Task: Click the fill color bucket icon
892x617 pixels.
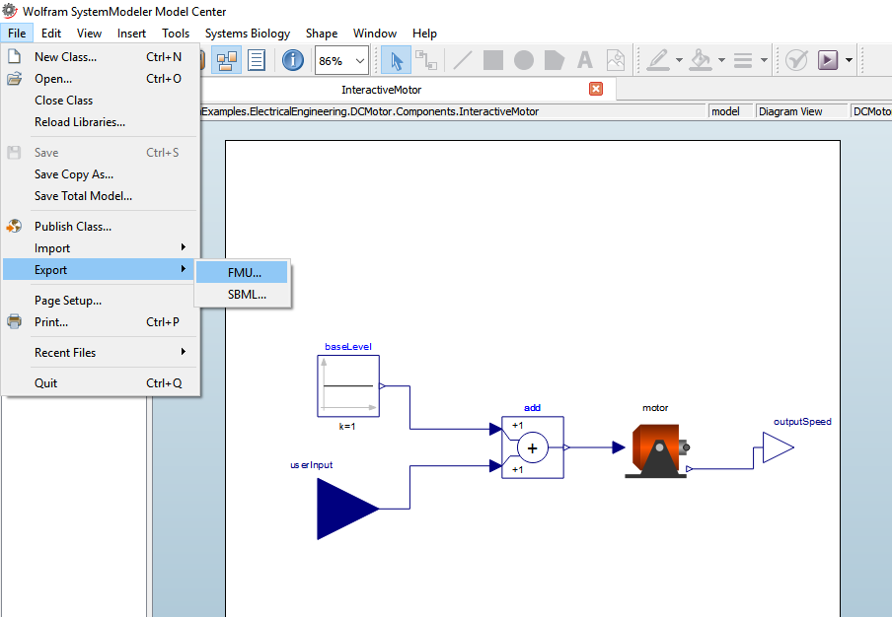Action: [701, 60]
